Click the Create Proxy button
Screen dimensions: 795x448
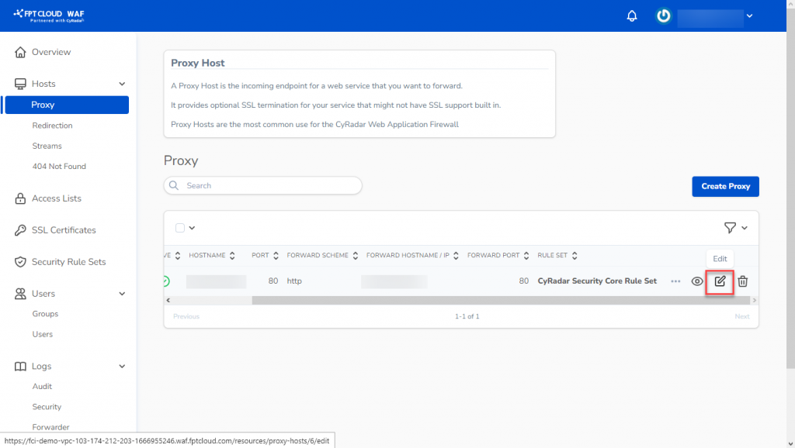tap(725, 186)
